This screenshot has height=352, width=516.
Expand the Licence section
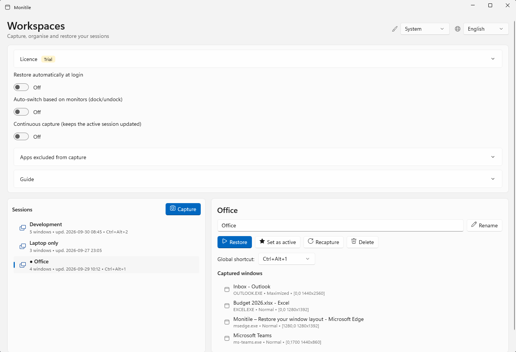pyautogui.click(x=258, y=59)
